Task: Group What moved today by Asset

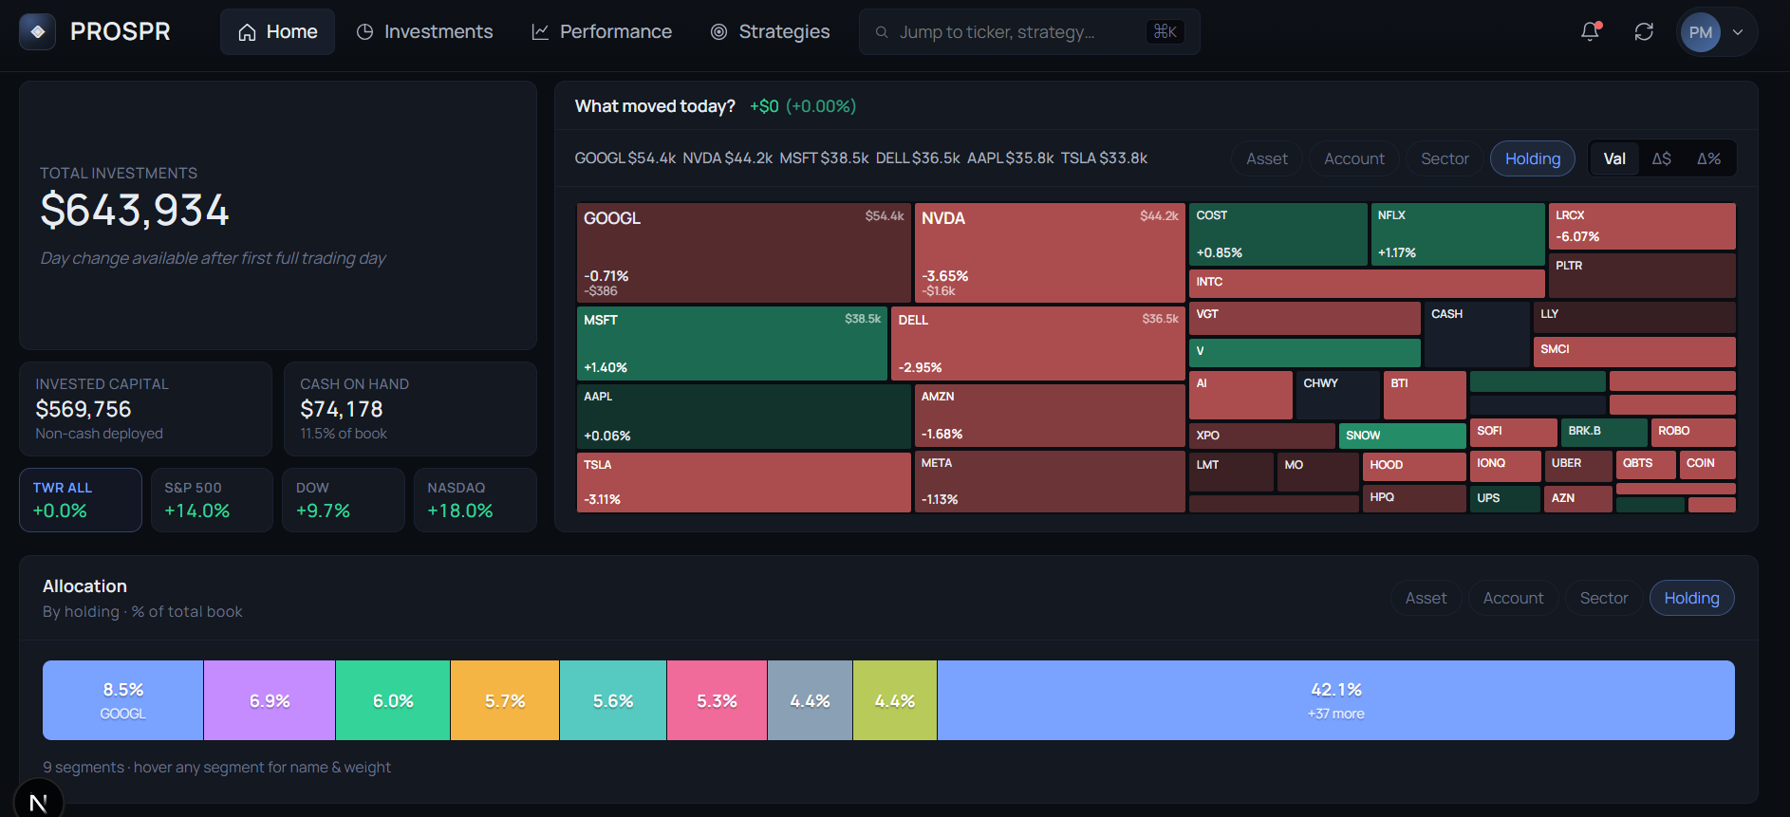Action: point(1267,158)
